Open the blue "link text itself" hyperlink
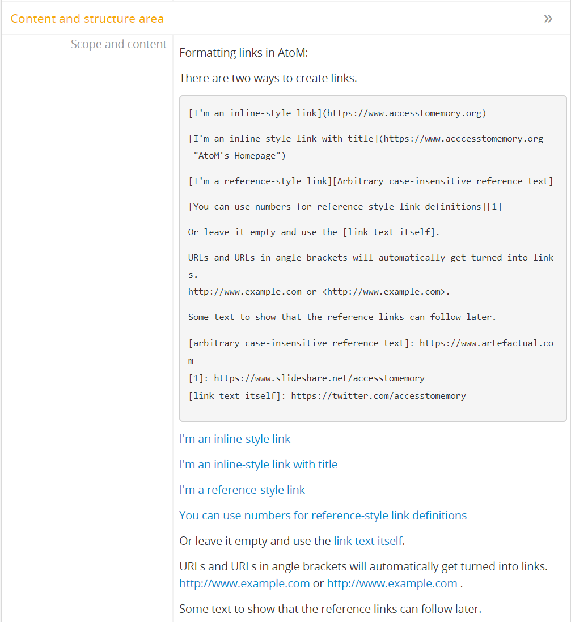Image resolution: width=571 pixels, height=622 pixels. [x=368, y=541]
